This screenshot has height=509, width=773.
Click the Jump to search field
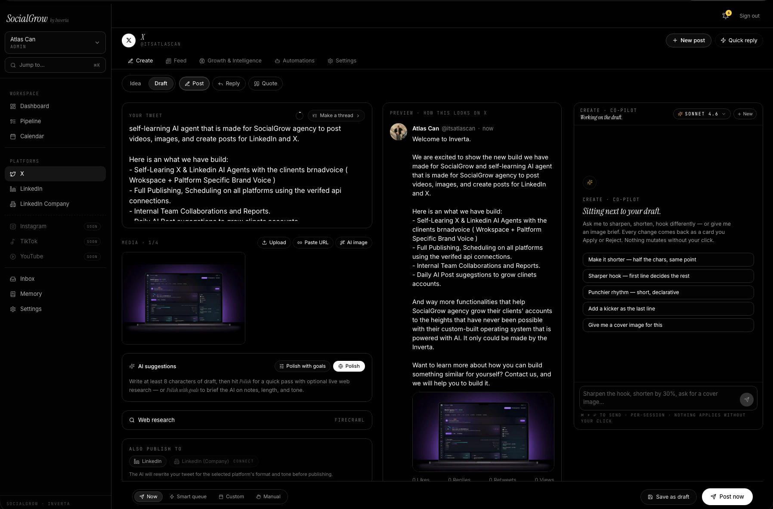tap(55, 65)
